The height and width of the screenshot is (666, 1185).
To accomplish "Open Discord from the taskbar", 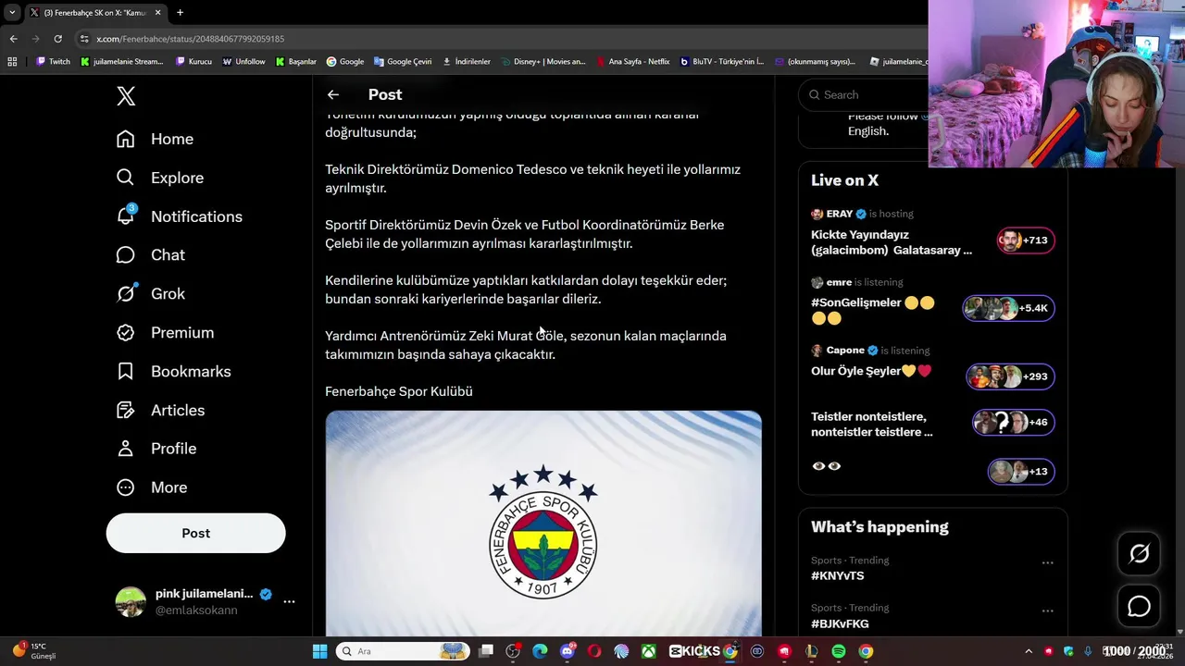I will [568, 651].
